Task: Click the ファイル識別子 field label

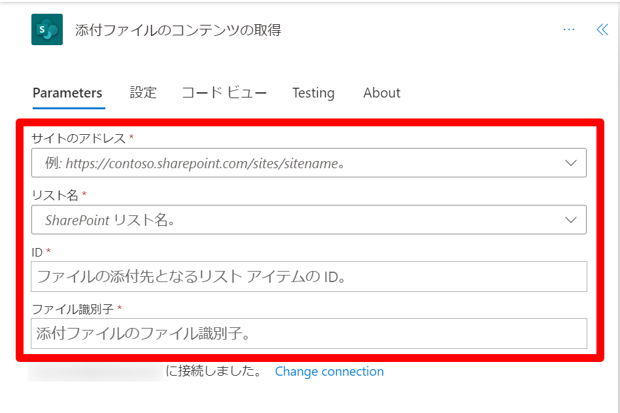Action: tap(73, 308)
